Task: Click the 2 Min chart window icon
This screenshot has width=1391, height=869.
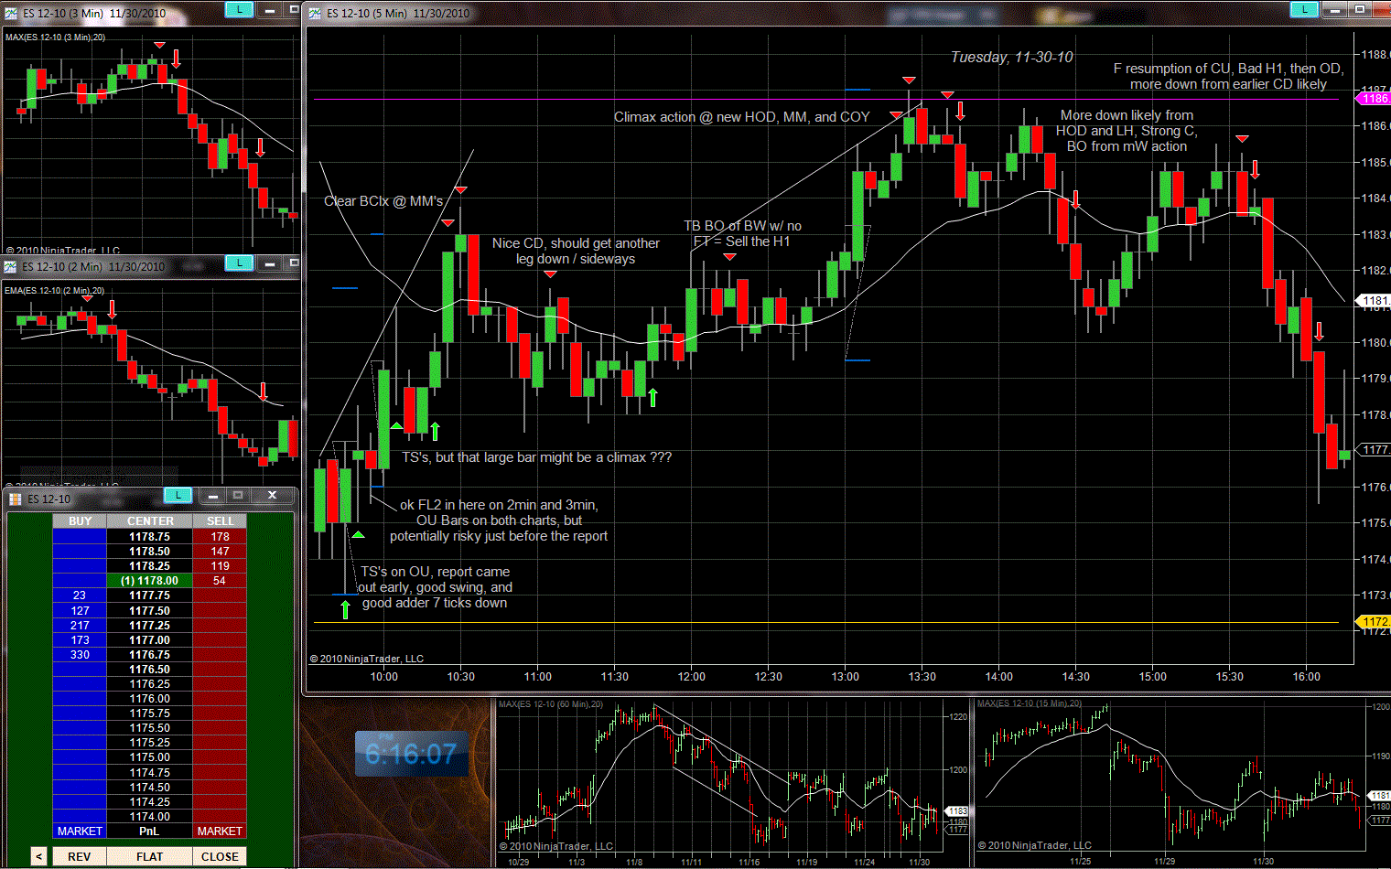Action: pos(11,266)
